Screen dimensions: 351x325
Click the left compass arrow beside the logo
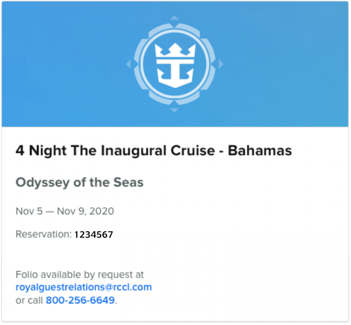click(128, 64)
